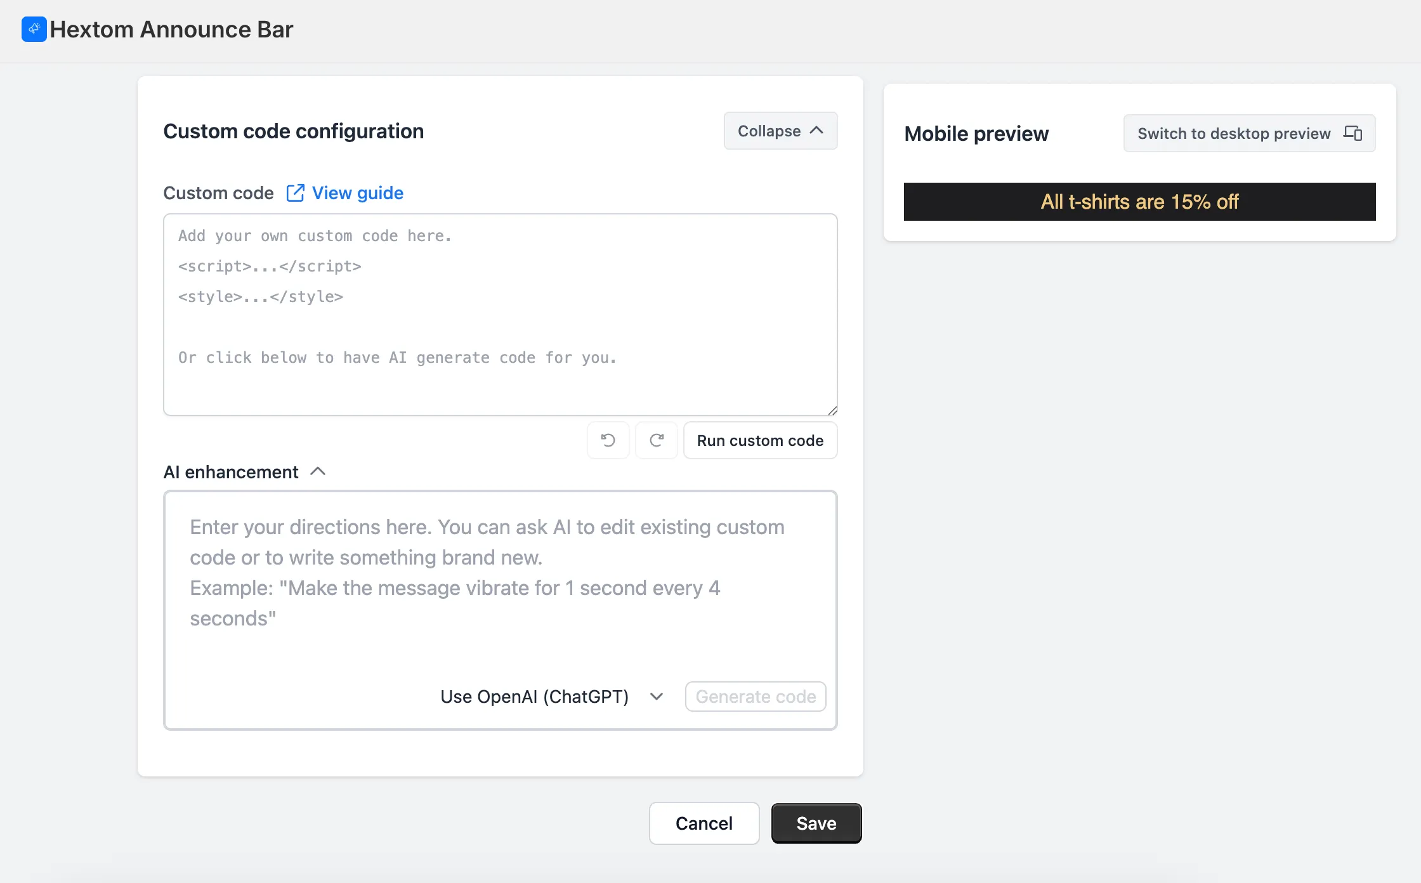Viewport: 1421px width, 883px height.
Task: Click the chevron on Collapse button
Action: tap(817, 131)
